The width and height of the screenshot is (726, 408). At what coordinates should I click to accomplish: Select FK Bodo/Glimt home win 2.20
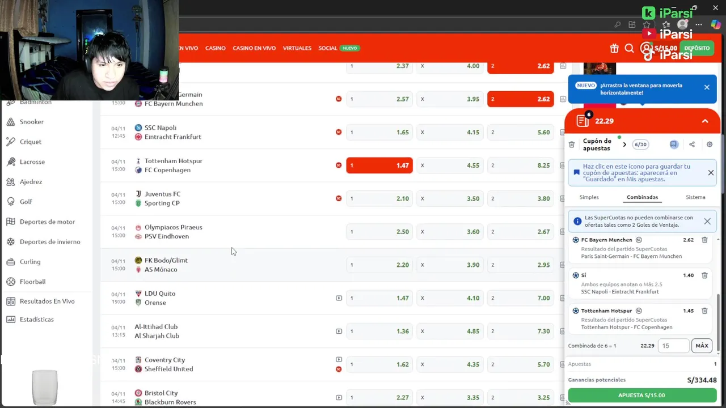(379, 265)
